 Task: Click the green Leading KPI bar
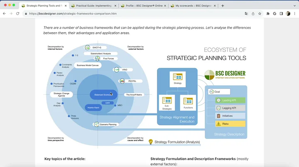(x=230, y=100)
